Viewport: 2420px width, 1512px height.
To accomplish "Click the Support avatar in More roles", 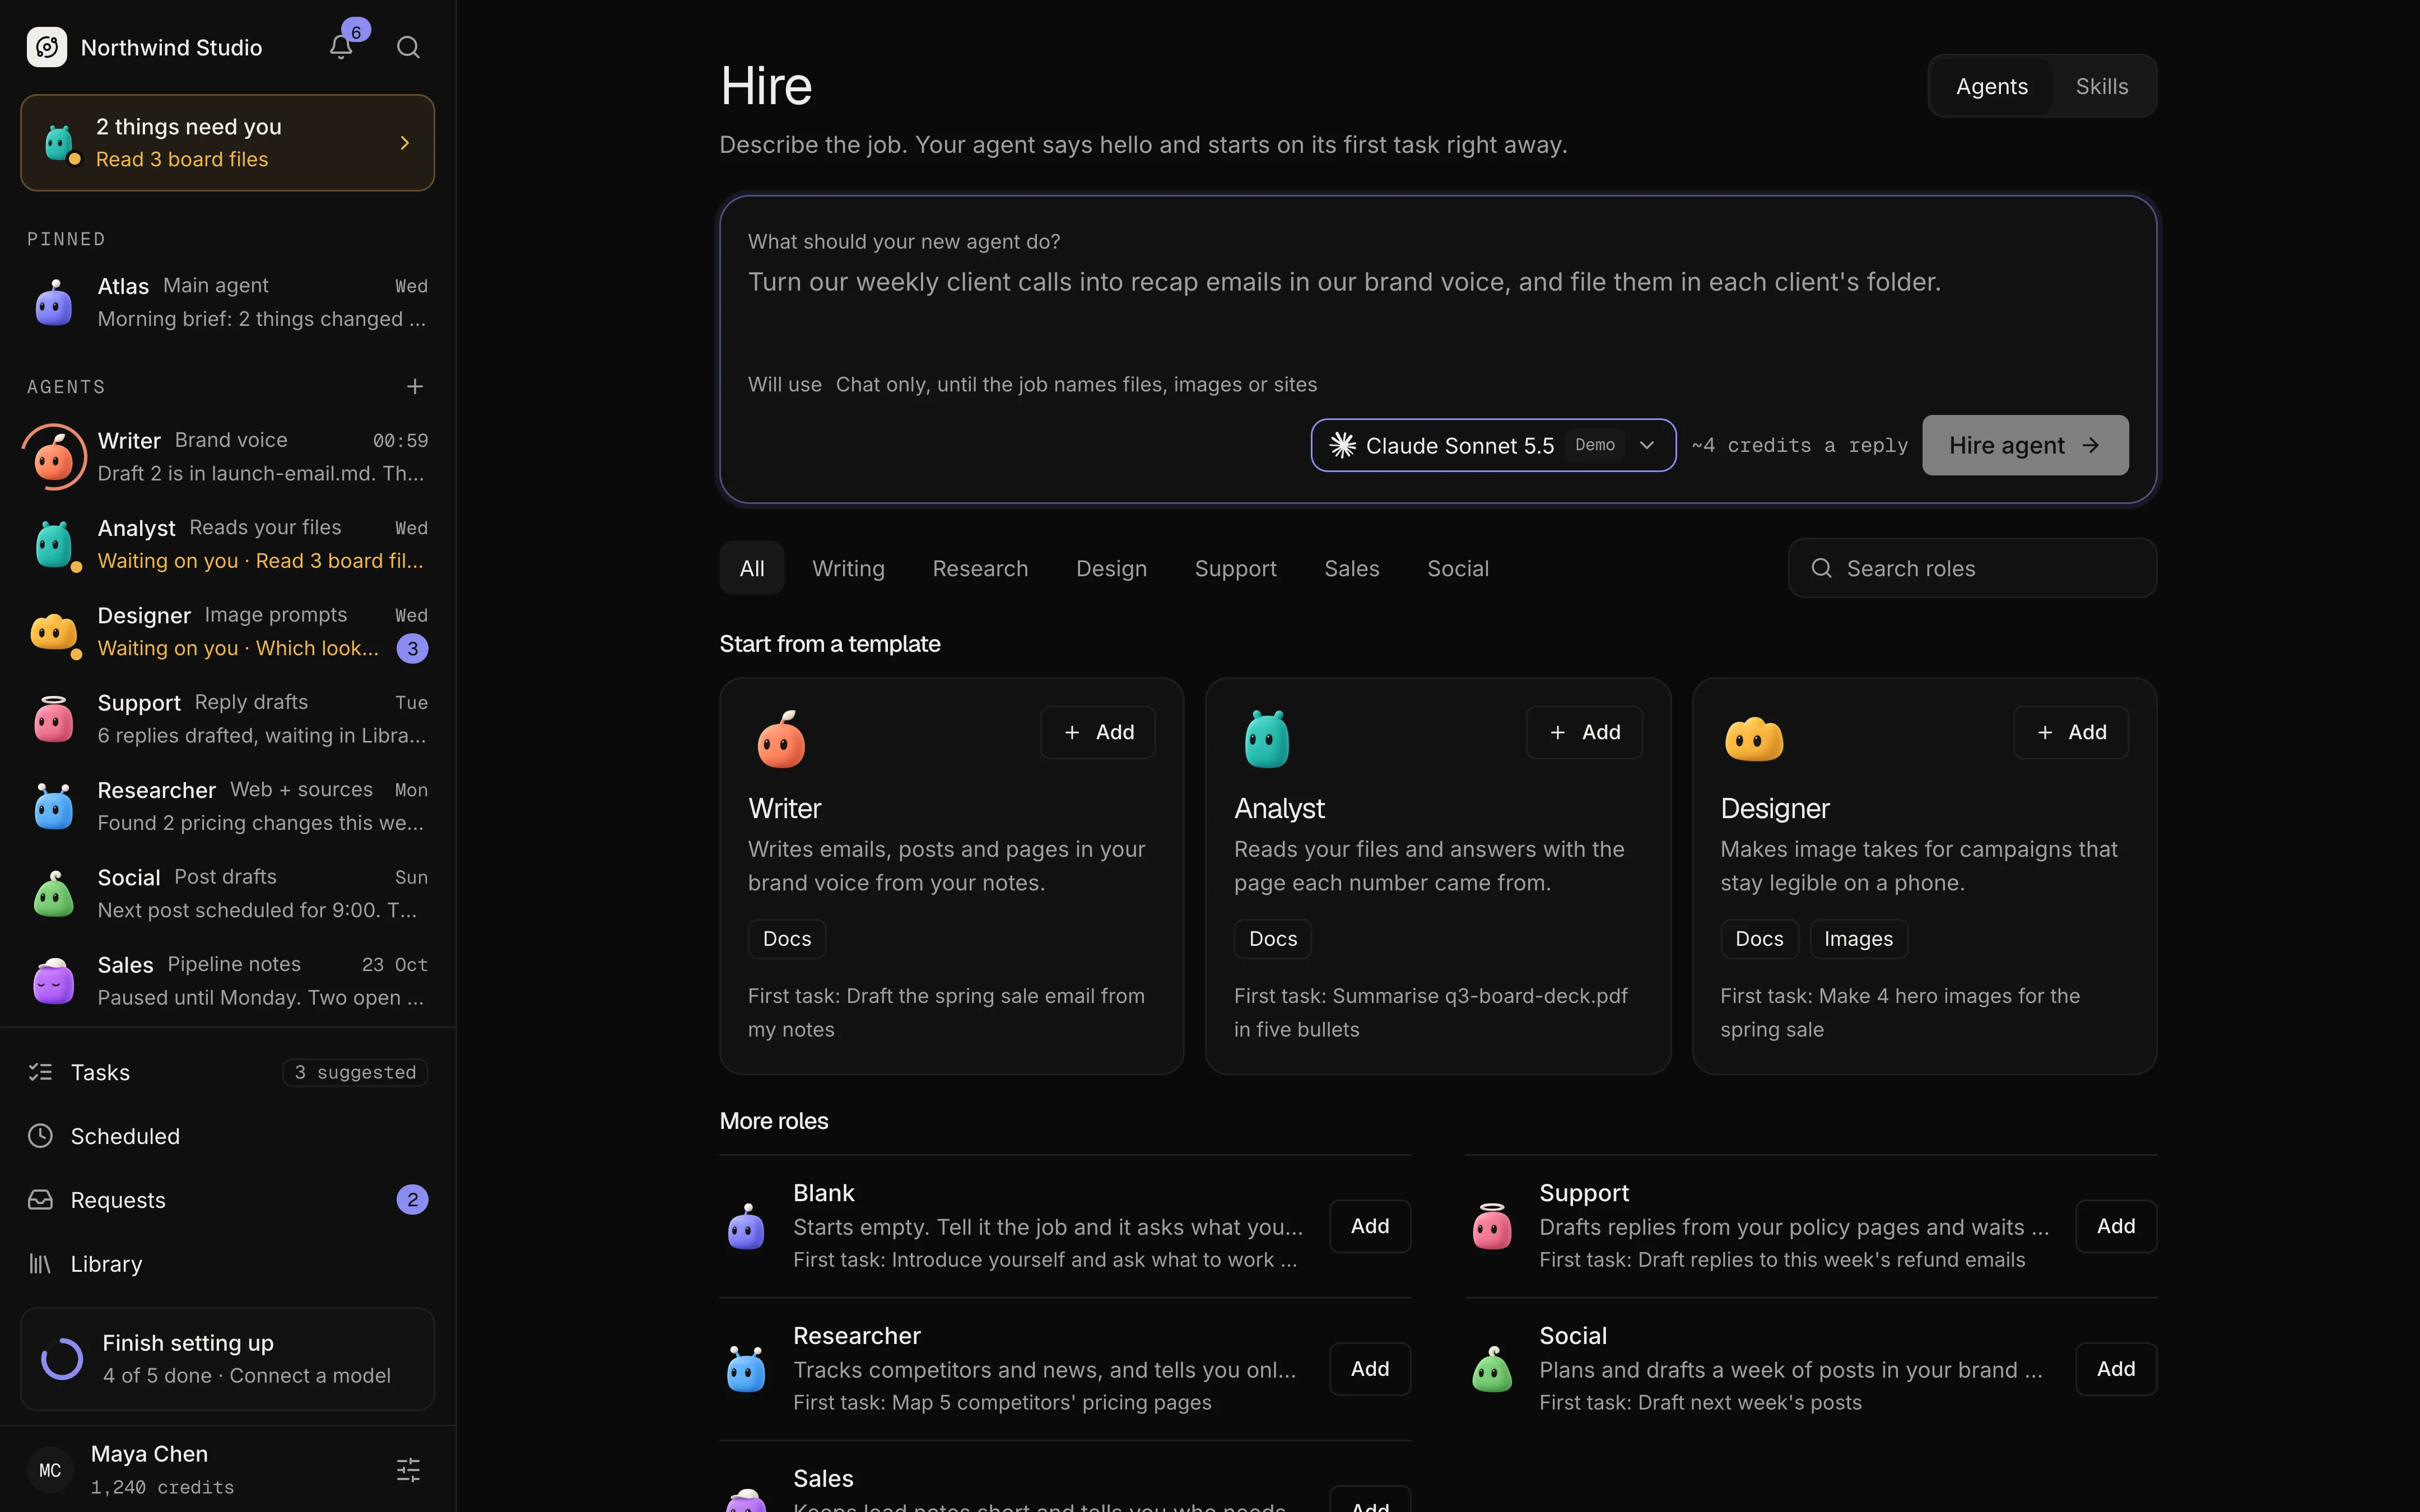I will coord(1492,1226).
